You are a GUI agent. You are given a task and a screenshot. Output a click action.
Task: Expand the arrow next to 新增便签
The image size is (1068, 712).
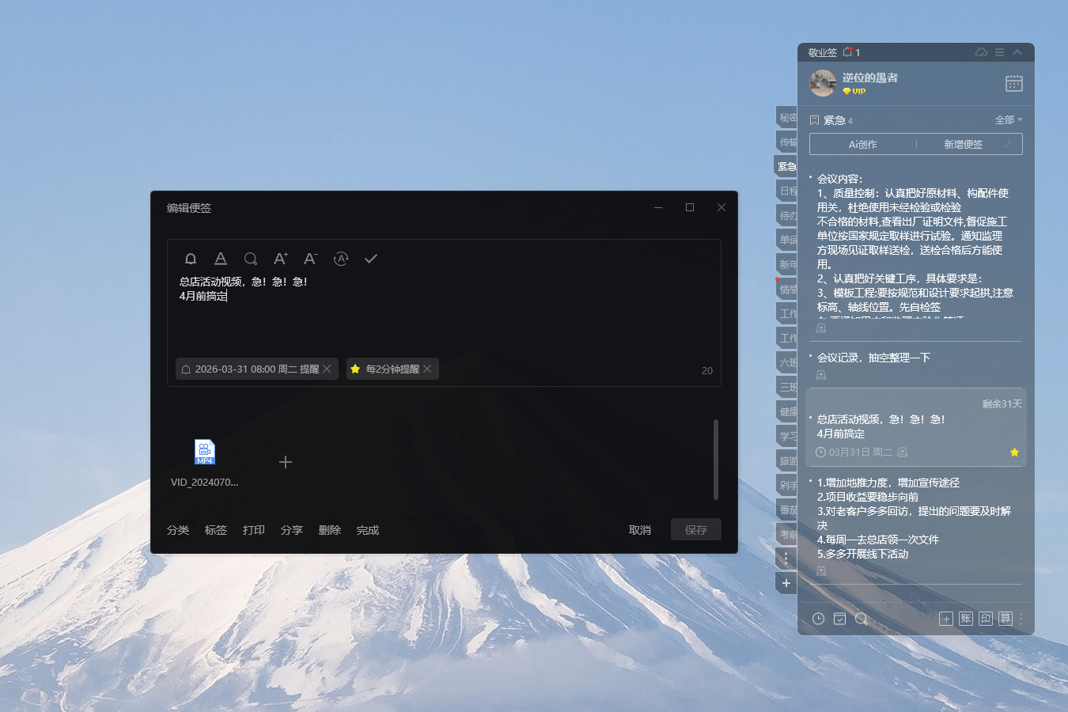point(1009,144)
